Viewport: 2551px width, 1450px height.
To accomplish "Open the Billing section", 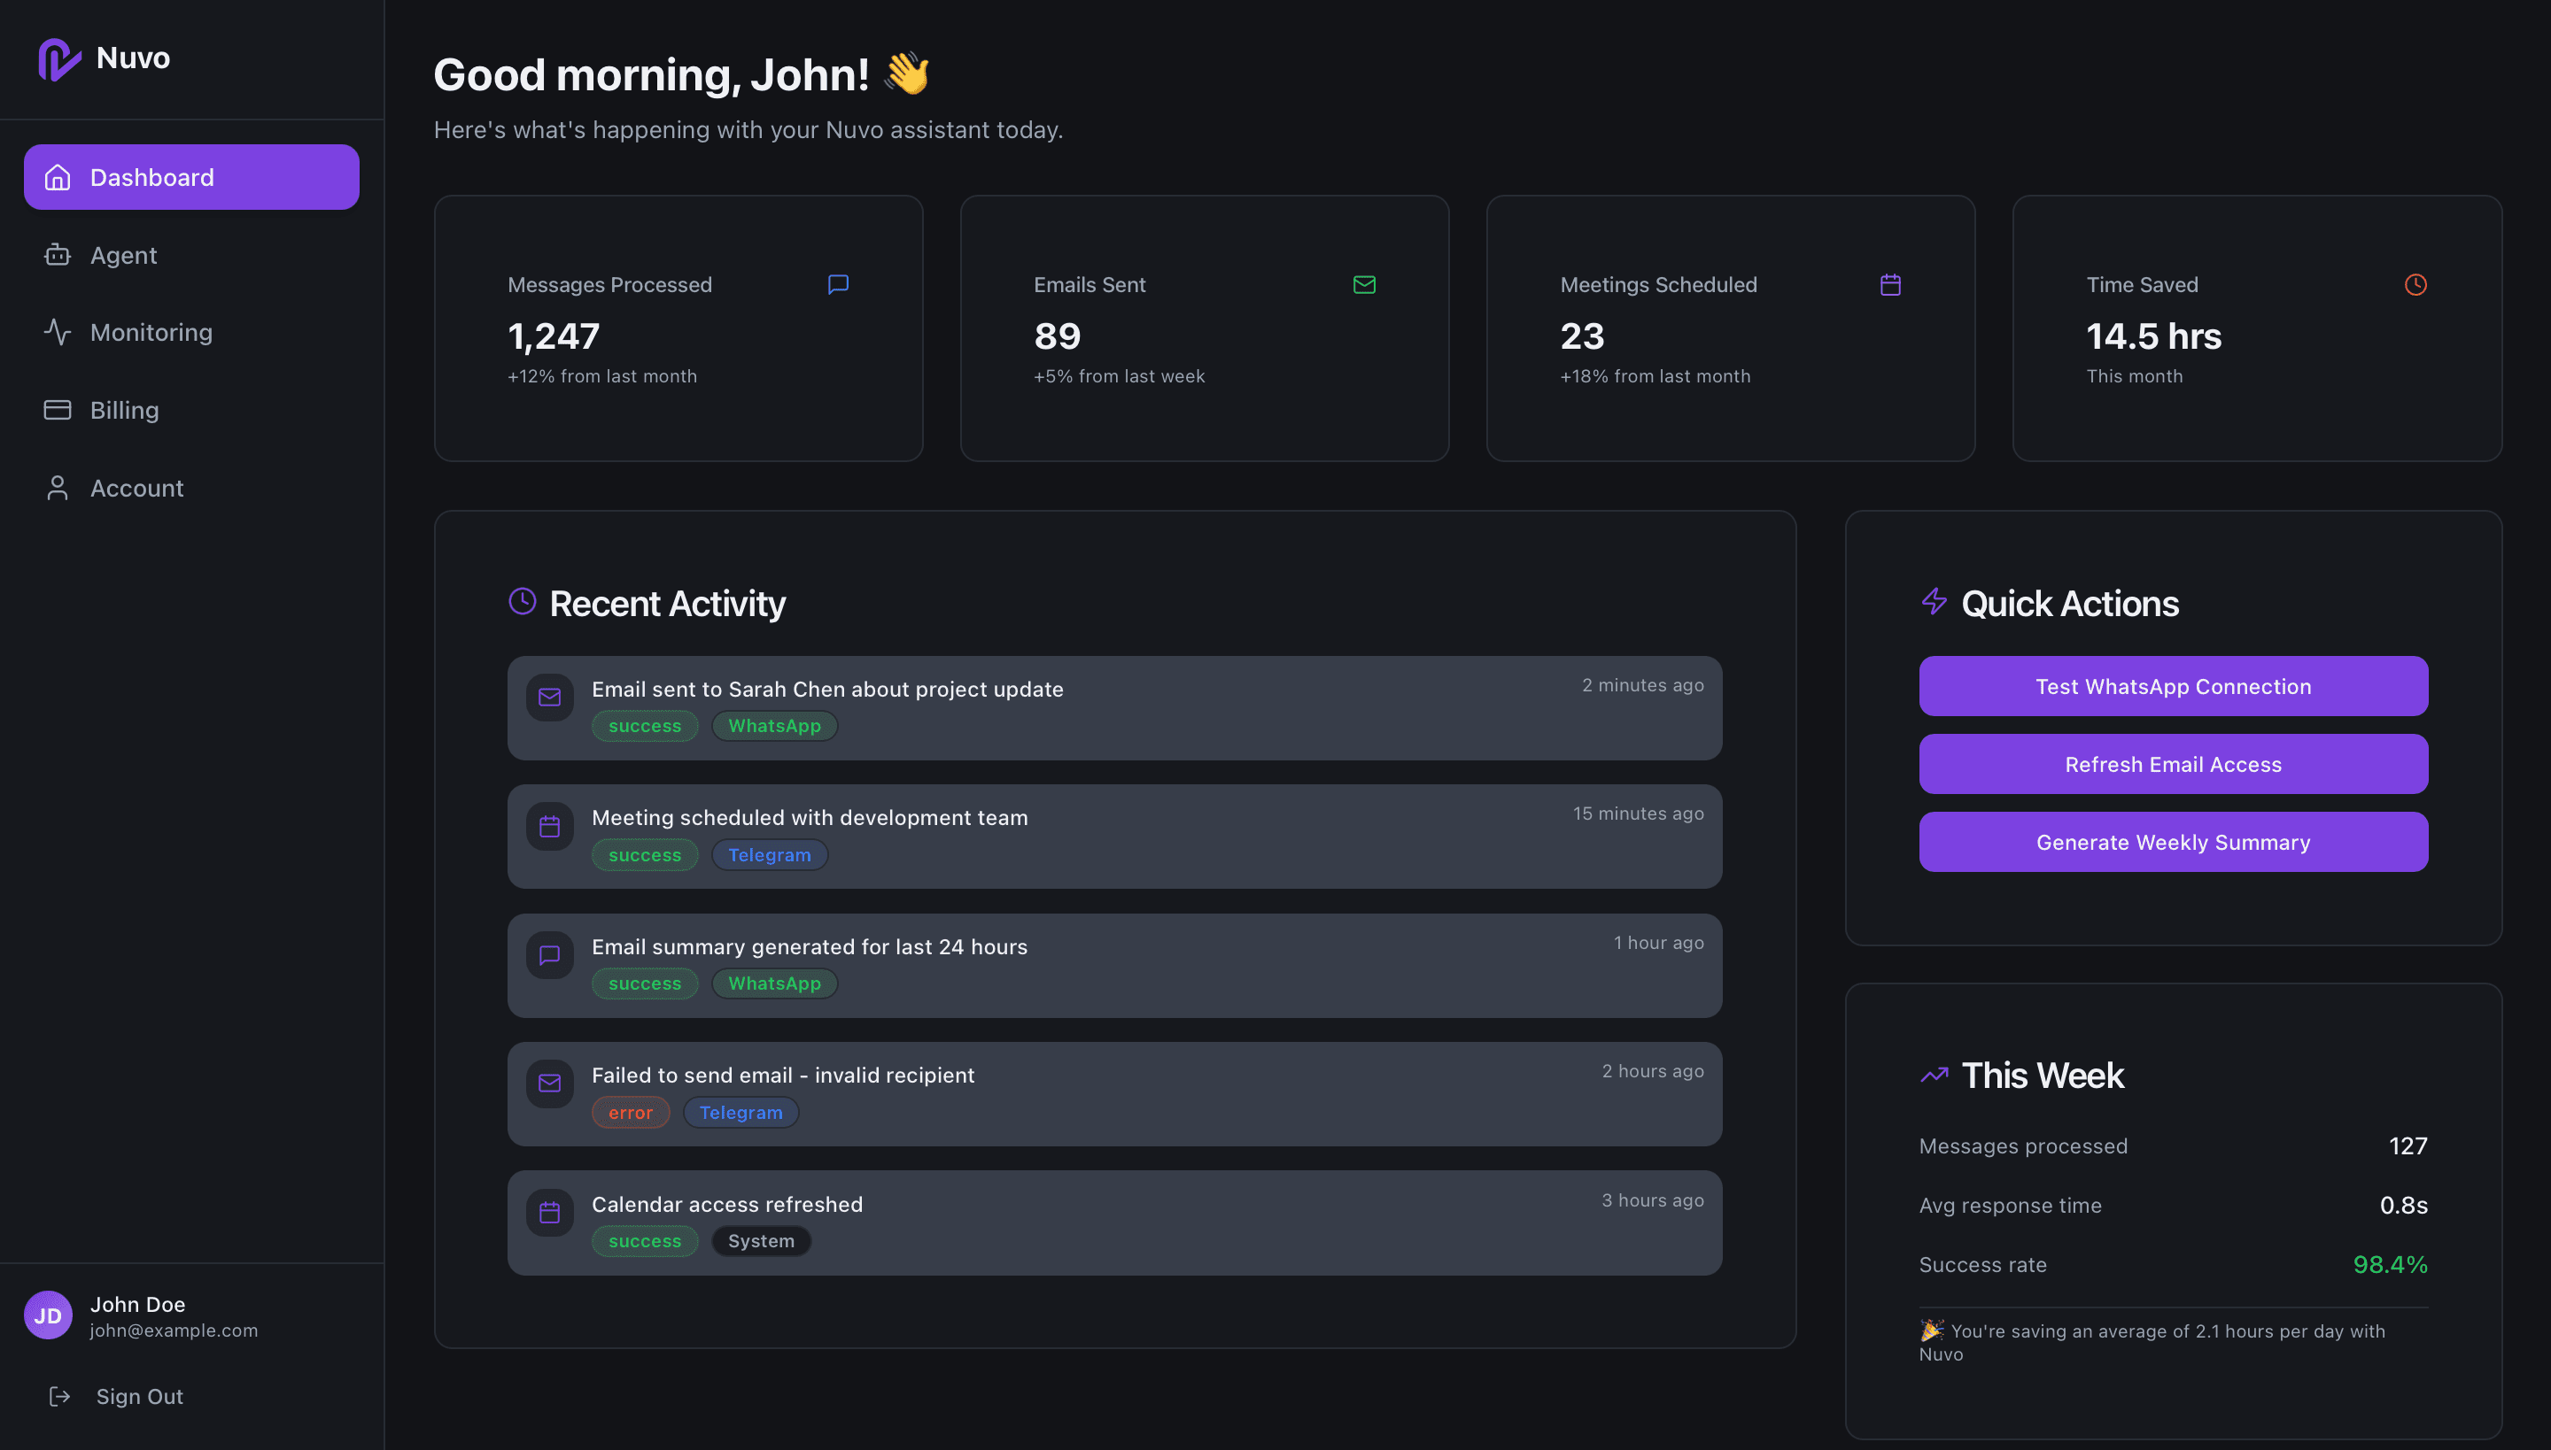I will [x=125, y=411].
